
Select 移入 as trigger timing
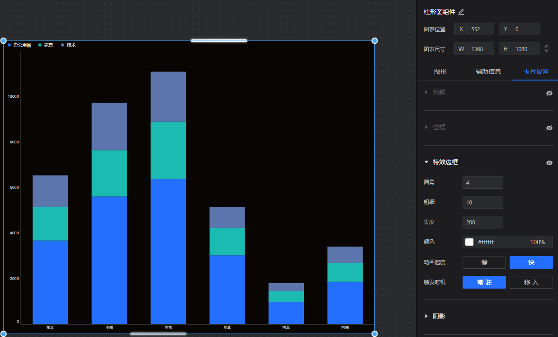click(x=531, y=282)
